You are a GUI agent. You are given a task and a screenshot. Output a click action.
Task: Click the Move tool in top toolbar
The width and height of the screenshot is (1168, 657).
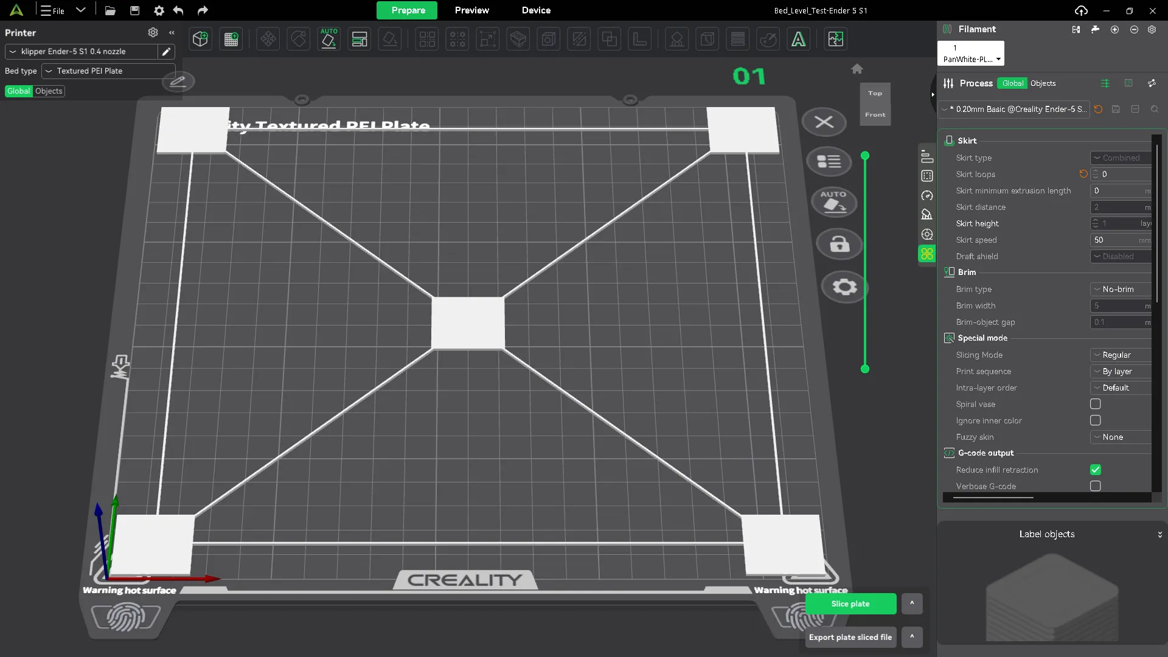(x=268, y=40)
